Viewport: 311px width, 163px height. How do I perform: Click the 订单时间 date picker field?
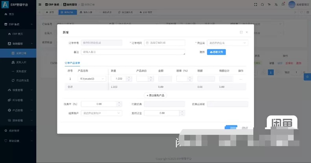(165, 43)
